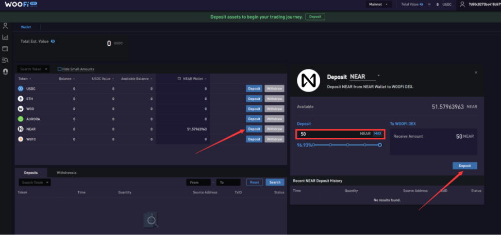Click the WOO token icon

click(21, 109)
